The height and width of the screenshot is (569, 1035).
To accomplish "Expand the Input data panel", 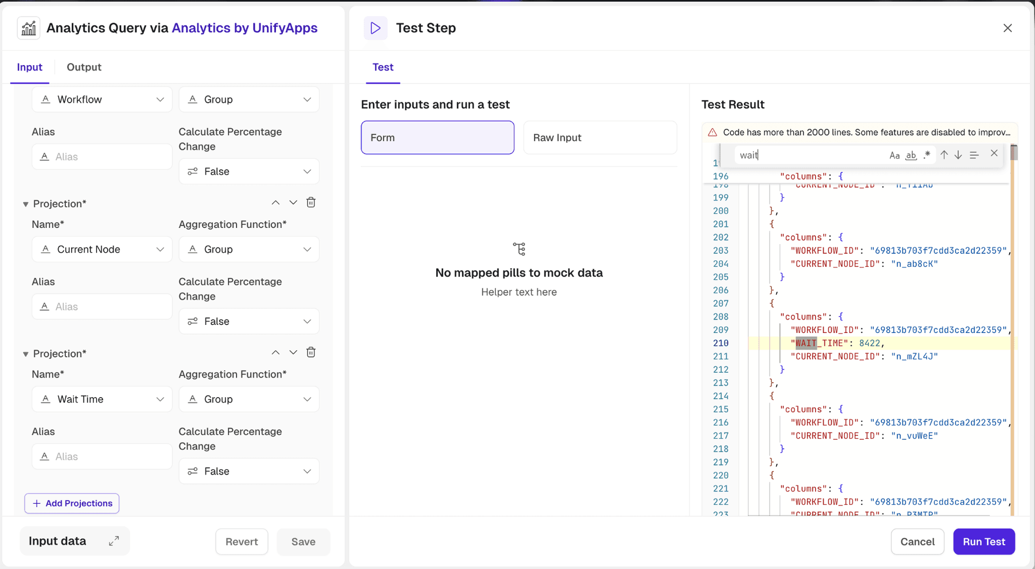I will (114, 541).
